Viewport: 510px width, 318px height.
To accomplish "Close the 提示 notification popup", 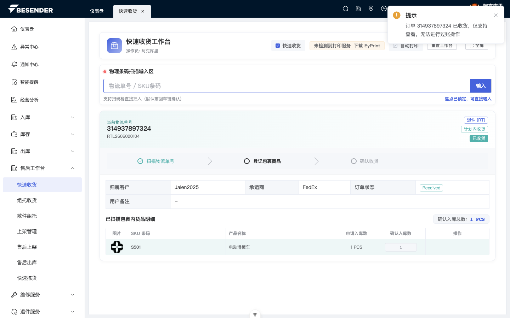I will click(496, 15).
